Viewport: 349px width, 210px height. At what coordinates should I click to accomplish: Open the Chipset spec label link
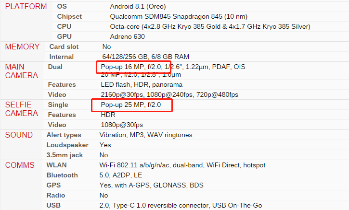(69, 16)
